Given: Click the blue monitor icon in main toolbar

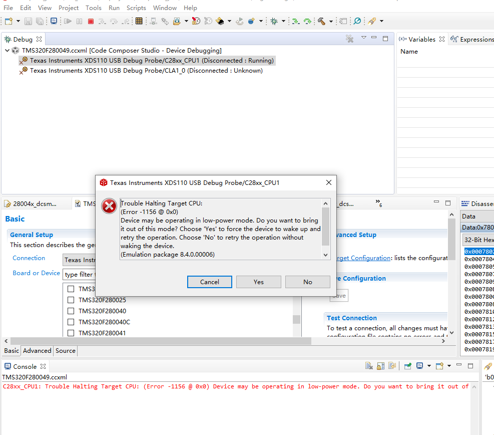Looking at the screenshot, I should pos(54,21).
